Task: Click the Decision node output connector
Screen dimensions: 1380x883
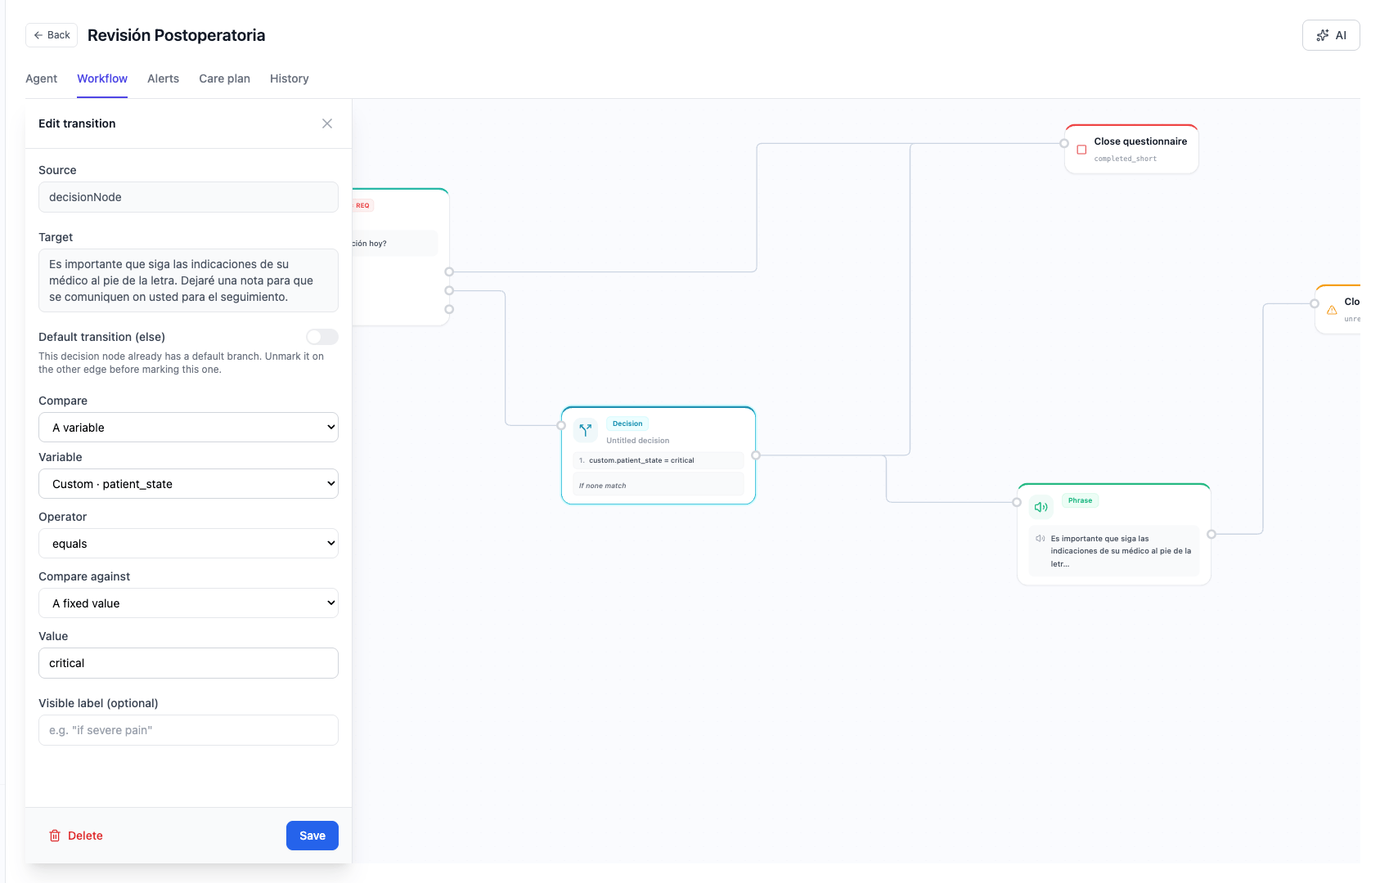Action: click(x=756, y=455)
